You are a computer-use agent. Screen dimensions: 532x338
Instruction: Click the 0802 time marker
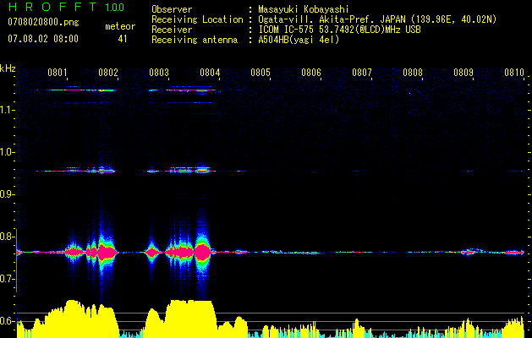point(108,73)
